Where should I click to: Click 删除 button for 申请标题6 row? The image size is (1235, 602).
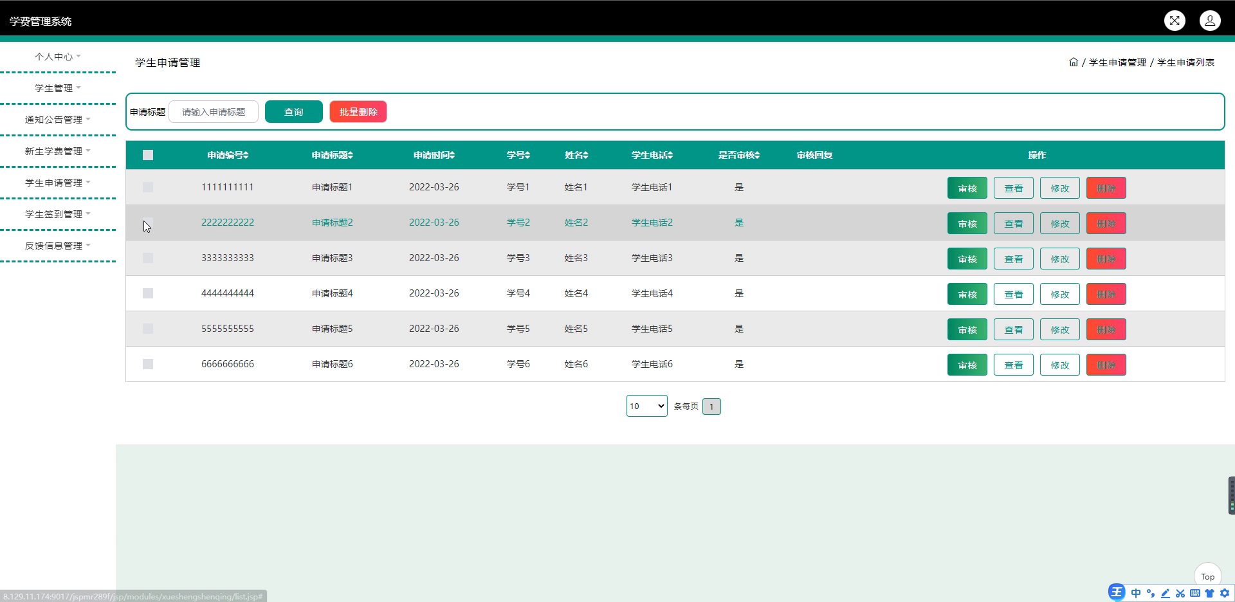[x=1106, y=365]
